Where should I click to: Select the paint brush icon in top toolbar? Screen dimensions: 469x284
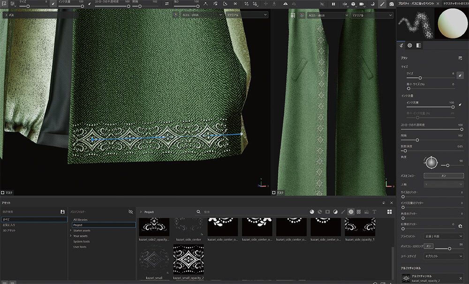pyautogui.click(x=382, y=4)
